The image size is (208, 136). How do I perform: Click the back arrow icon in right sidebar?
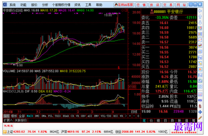pyautogui.click(x=200, y=11)
